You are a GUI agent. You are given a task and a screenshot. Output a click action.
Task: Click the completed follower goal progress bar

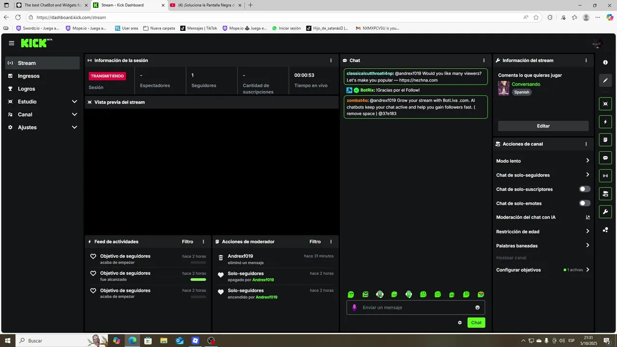(198, 280)
